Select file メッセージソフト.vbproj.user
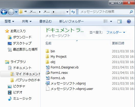This screenshot has height=107, width=135. [x=72, y=89]
